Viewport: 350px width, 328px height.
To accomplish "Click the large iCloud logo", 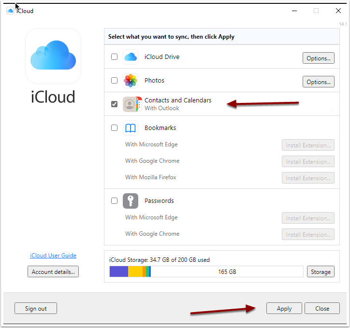I will click(x=53, y=56).
